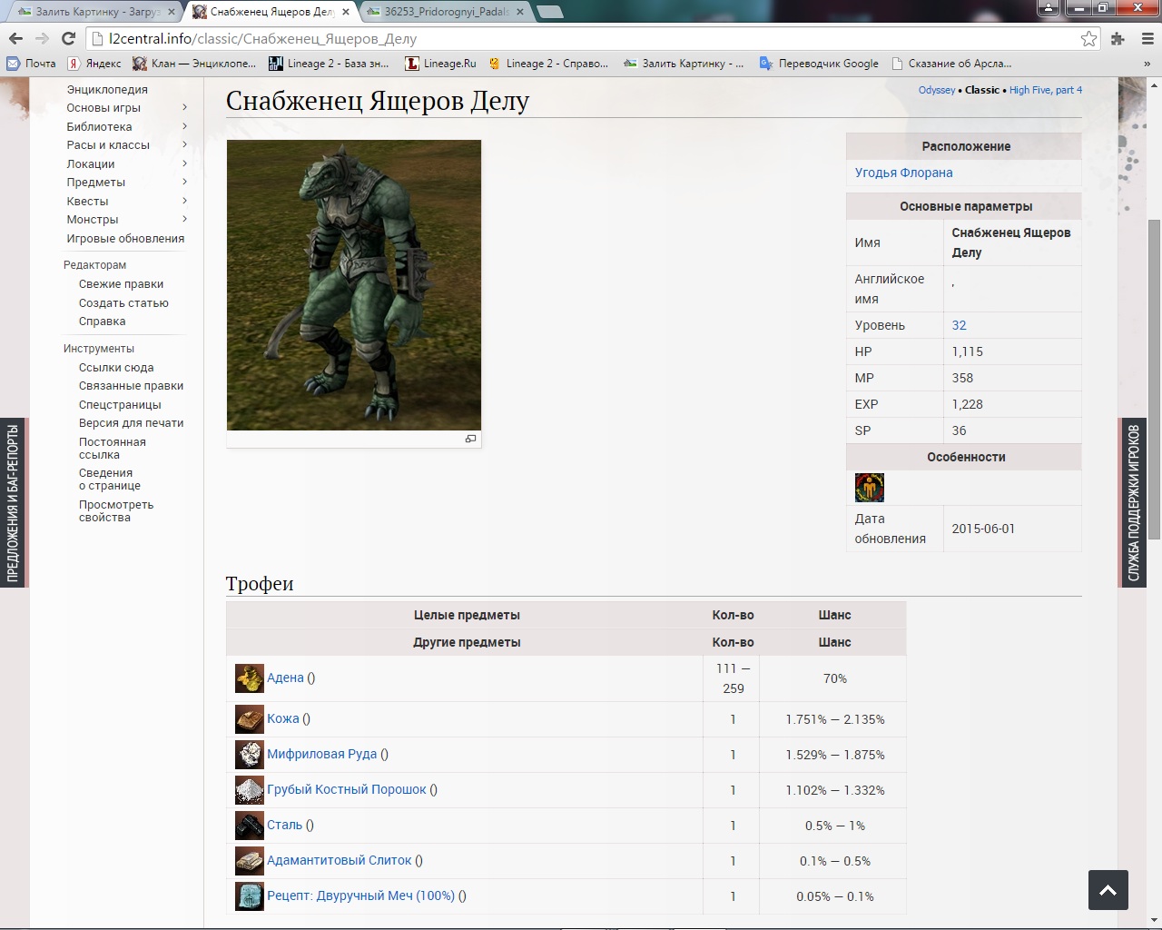The height and width of the screenshot is (930, 1162).
Task: Expand the Основы игры submenu
Action: coord(184,107)
